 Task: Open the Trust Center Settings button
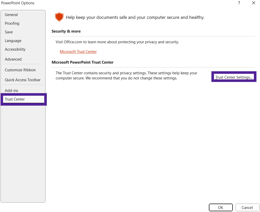pyautogui.click(x=234, y=77)
